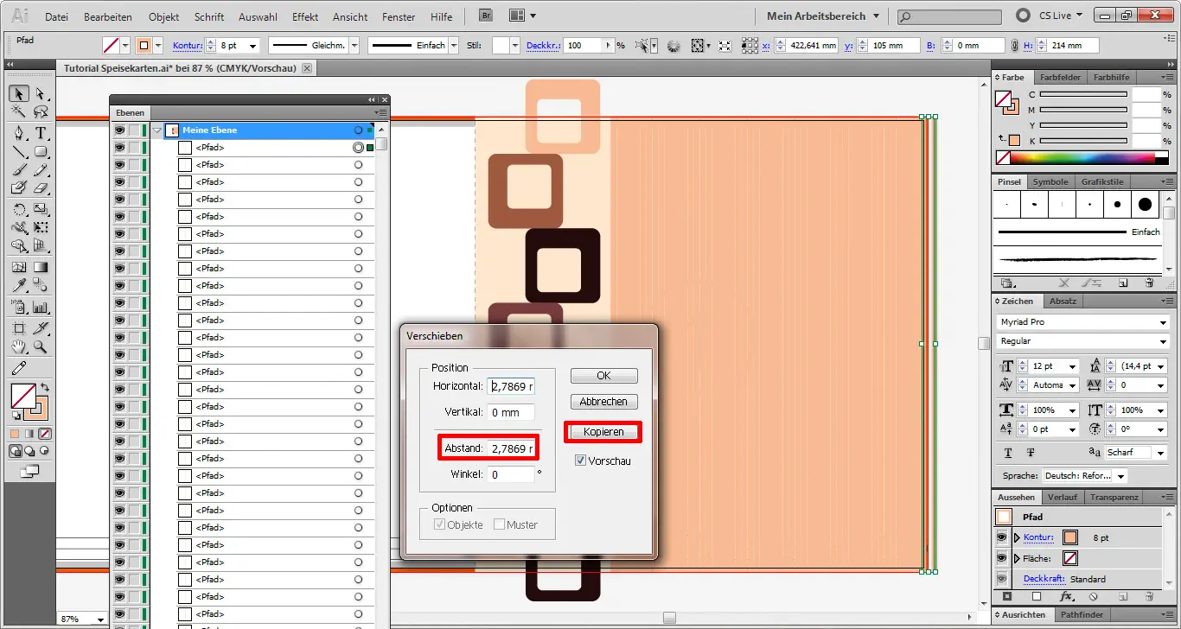Click the Abbrechen button

(603, 401)
